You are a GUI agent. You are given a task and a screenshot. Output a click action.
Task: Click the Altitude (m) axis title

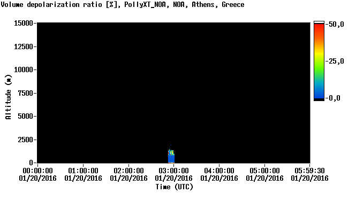[x=8, y=97]
